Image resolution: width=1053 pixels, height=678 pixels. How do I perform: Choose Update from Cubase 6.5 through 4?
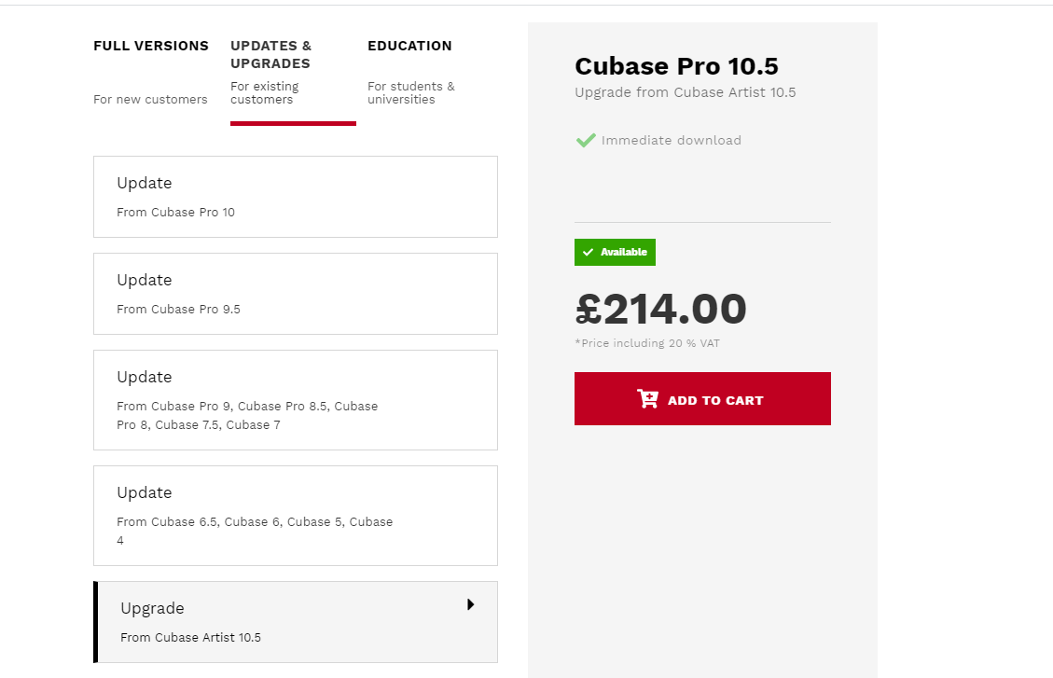(295, 516)
